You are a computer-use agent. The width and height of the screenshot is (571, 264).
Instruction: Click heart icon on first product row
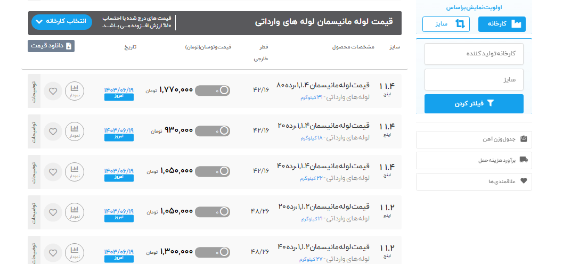pos(52,90)
